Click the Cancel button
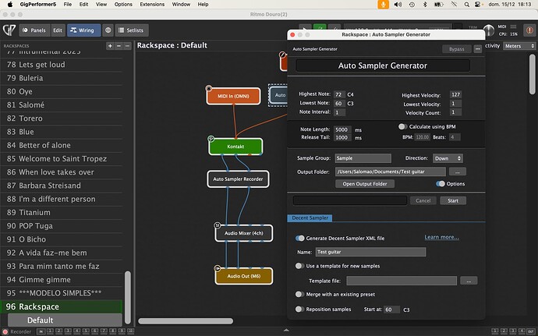The width and height of the screenshot is (538, 336). coord(423,201)
